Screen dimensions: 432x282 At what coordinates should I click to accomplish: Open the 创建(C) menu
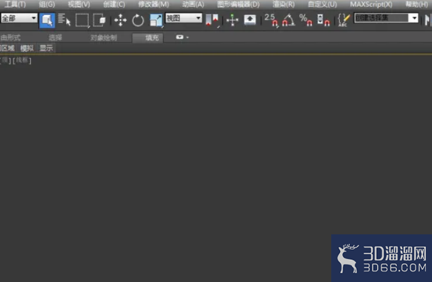[x=114, y=5]
